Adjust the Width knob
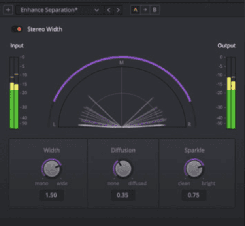 pyautogui.click(x=51, y=169)
